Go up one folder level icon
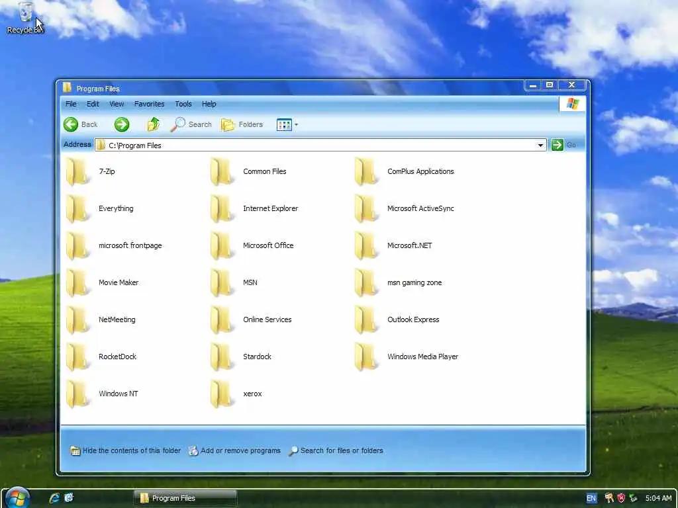The image size is (678, 508). point(154,124)
